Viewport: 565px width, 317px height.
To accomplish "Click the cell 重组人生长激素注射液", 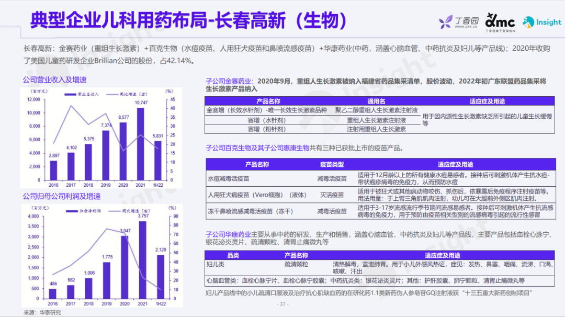I will 376,120.
